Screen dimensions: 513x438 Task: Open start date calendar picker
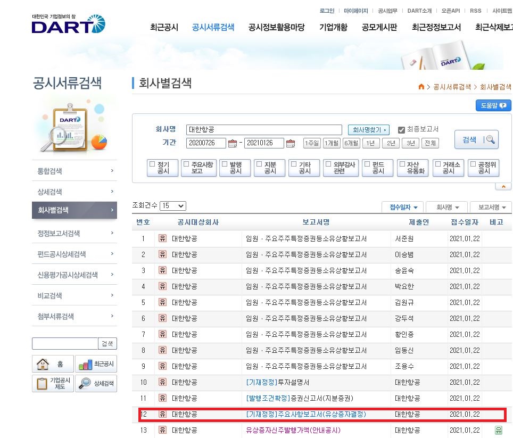[x=233, y=143]
